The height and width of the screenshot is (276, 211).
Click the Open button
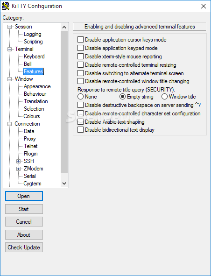point(24,196)
